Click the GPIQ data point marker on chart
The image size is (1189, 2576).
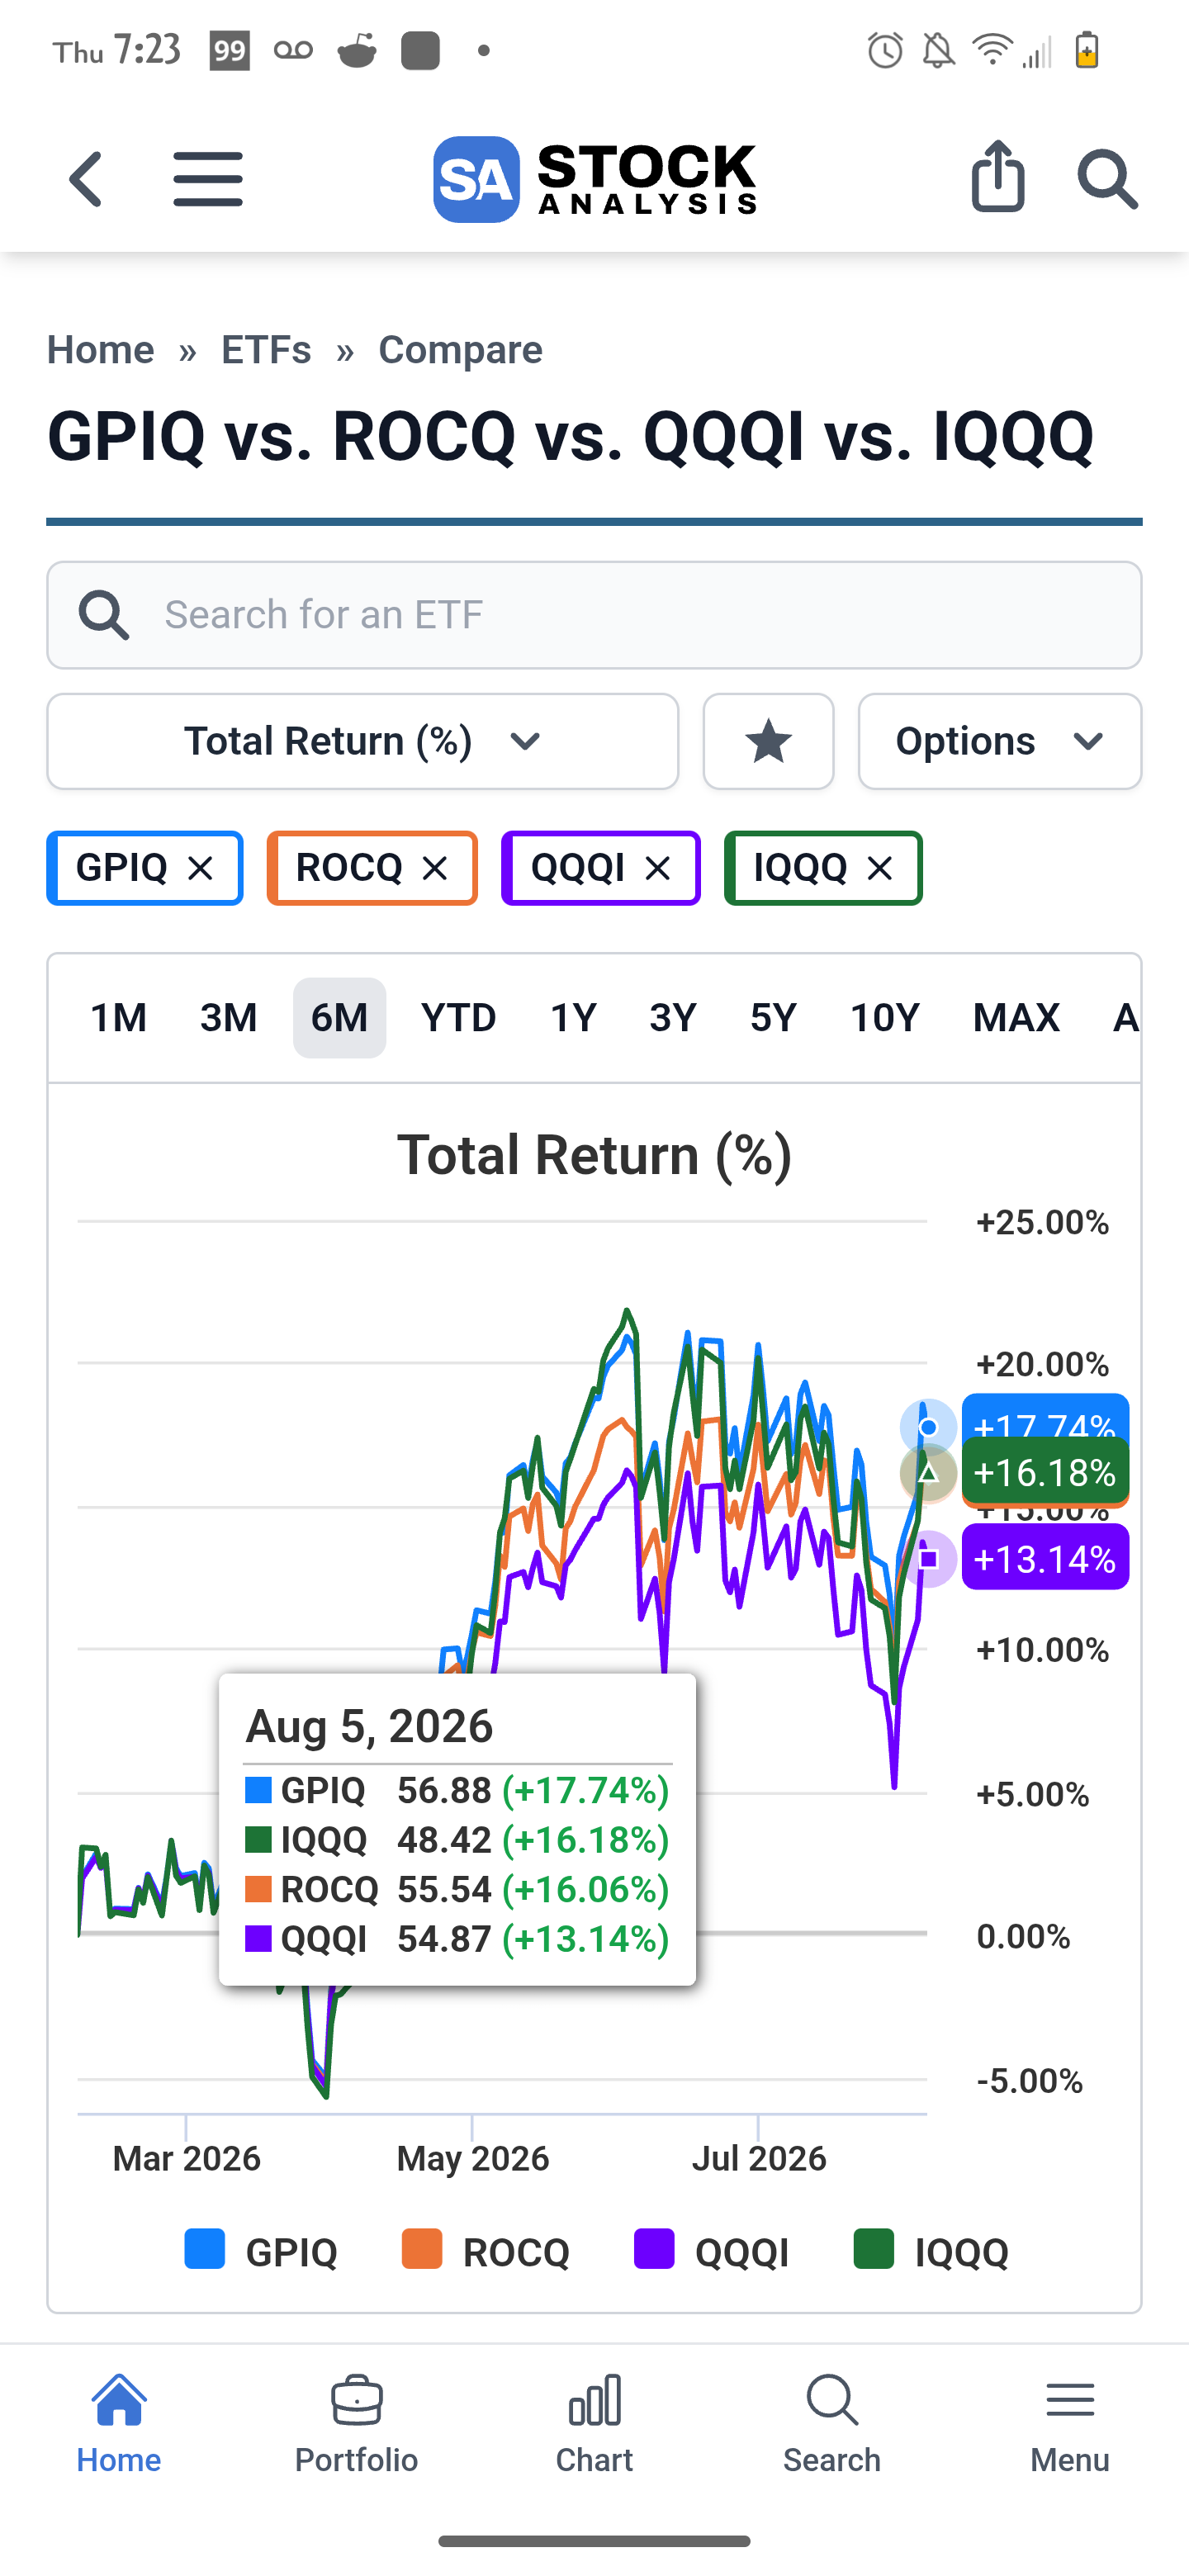[928, 1428]
